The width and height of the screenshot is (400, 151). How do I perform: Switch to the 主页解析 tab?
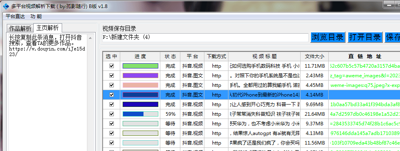click(x=47, y=28)
